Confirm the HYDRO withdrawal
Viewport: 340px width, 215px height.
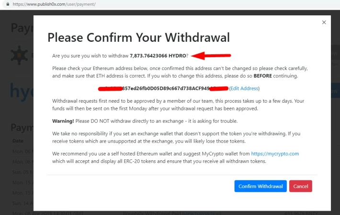click(x=261, y=186)
